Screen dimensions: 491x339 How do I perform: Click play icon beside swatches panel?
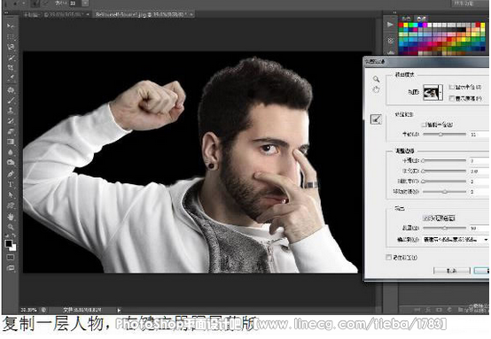coord(390,25)
